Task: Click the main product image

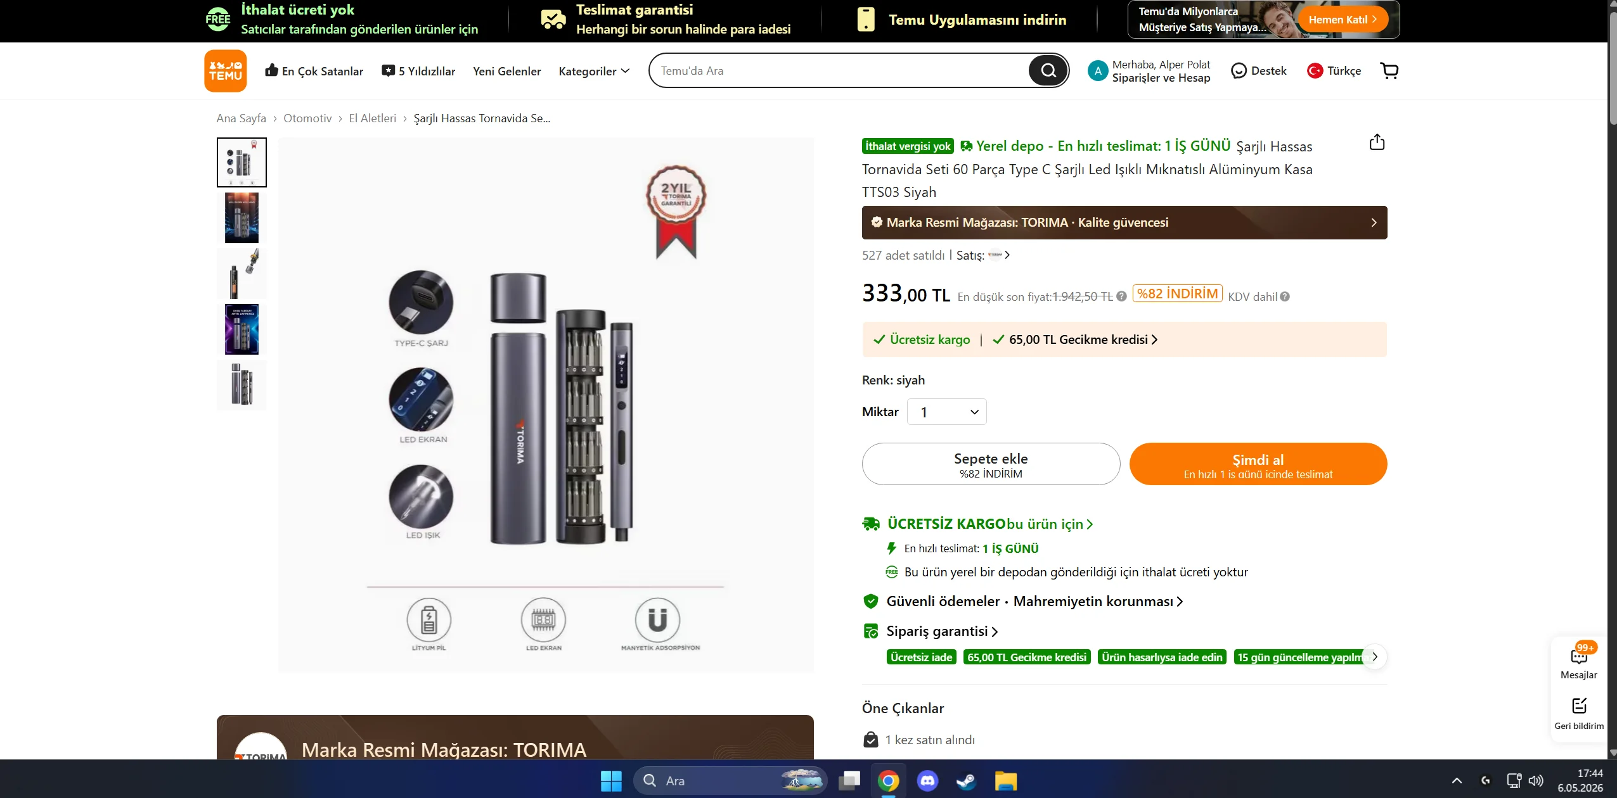Action: point(546,405)
